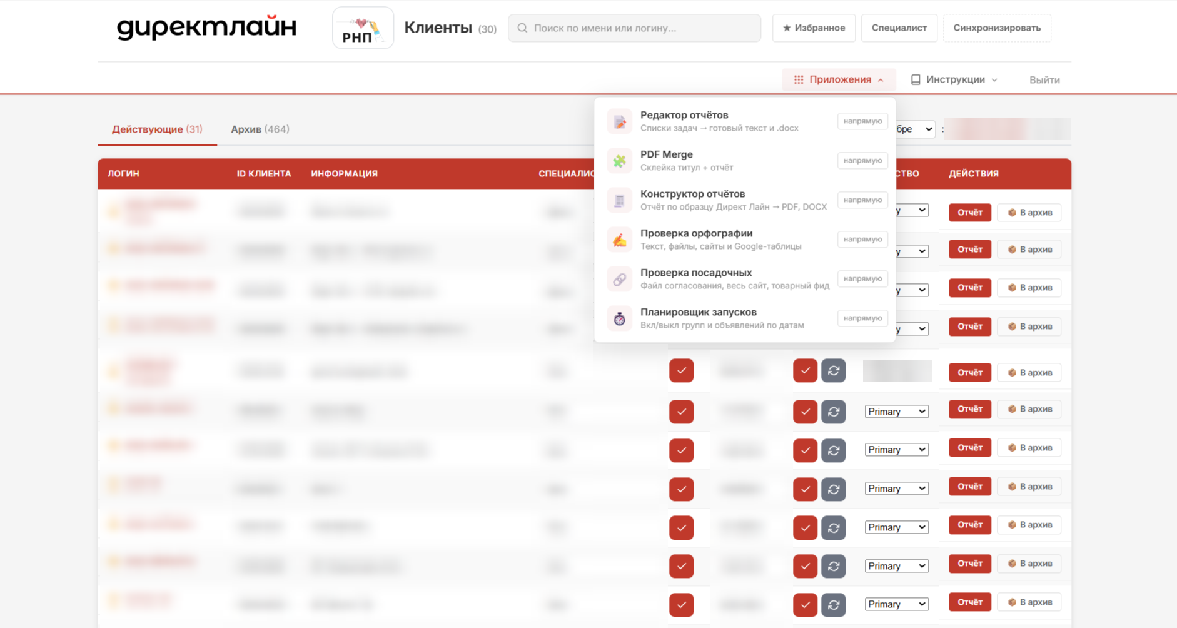Click напрямую badge next to Проверка орфографии

coord(862,240)
